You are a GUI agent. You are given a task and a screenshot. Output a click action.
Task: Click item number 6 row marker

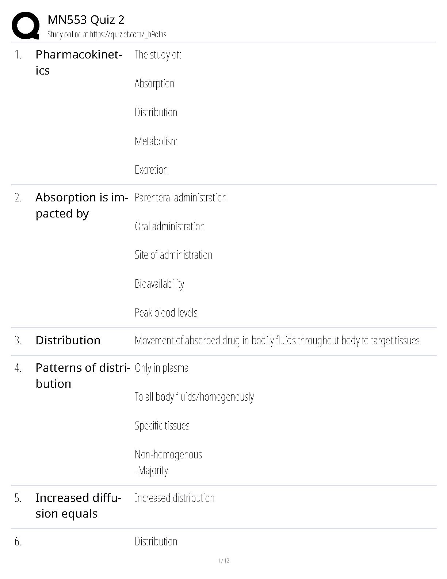click(x=18, y=542)
